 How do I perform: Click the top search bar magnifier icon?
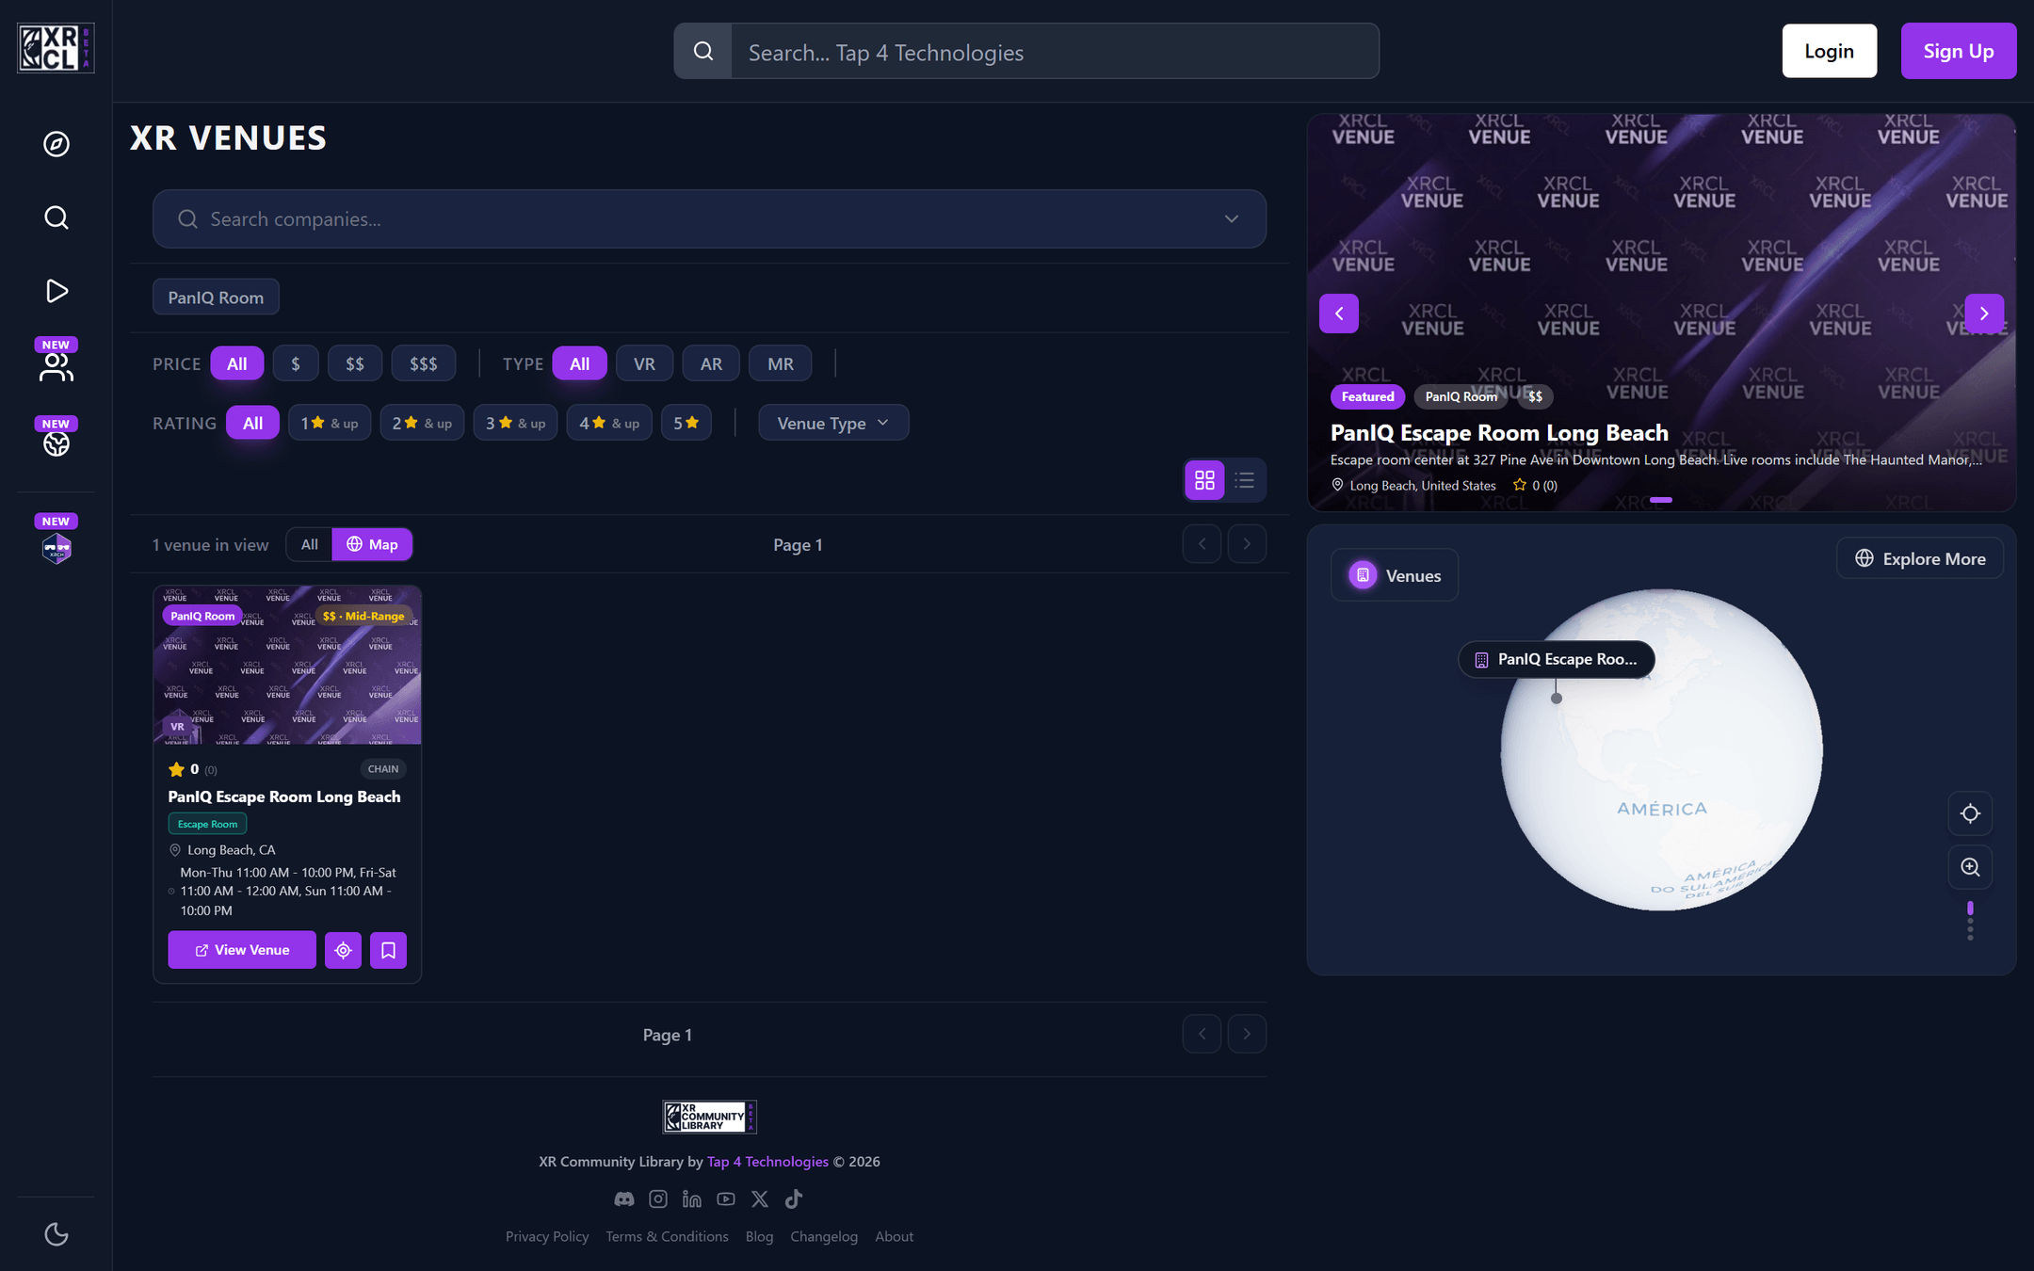pos(703,51)
